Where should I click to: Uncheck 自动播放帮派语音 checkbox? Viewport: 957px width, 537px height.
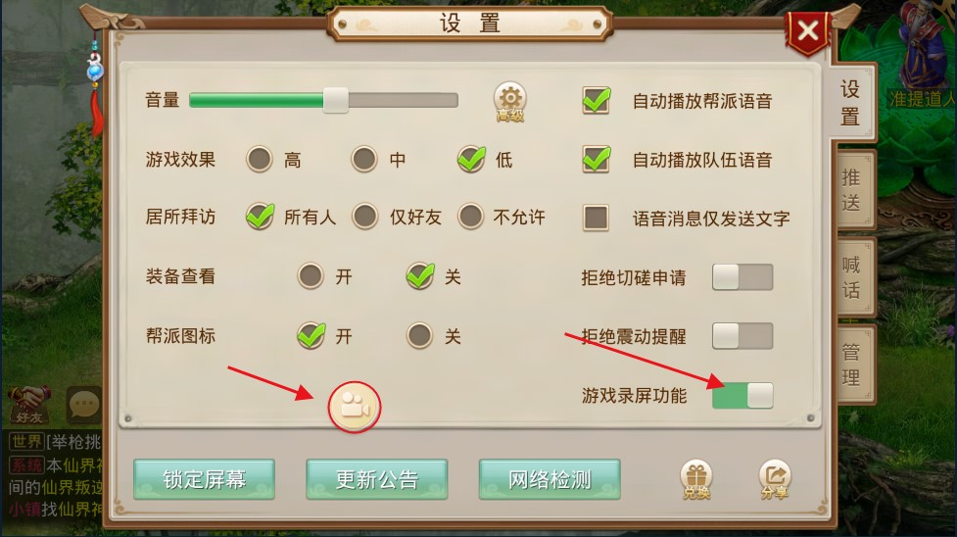pyautogui.click(x=596, y=100)
